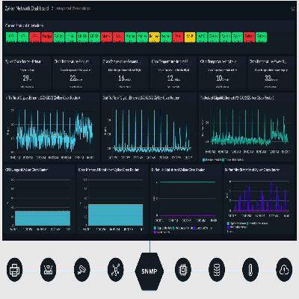Click the leftmost green status tile

[x=11, y=37]
